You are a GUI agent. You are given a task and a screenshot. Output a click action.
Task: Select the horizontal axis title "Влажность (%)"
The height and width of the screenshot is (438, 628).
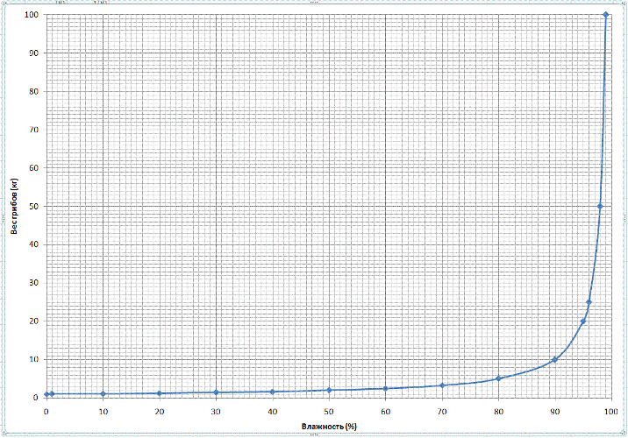tap(329, 427)
